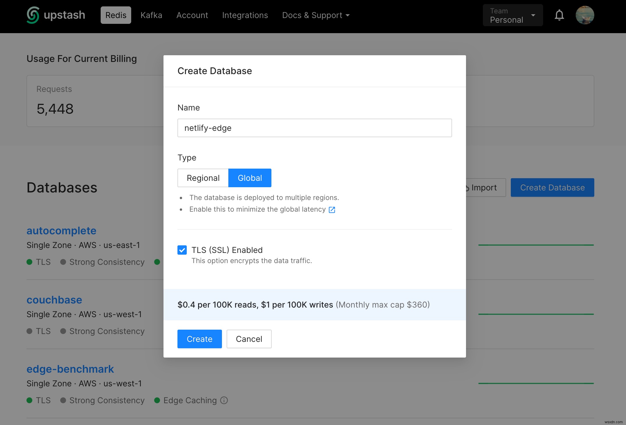Select the Regional database type
The image size is (626, 425).
pos(203,177)
